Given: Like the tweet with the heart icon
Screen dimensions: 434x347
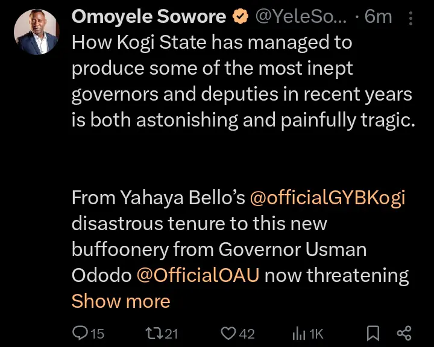Looking at the screenshot, I should pyautogui.click(x=227, y=333).
